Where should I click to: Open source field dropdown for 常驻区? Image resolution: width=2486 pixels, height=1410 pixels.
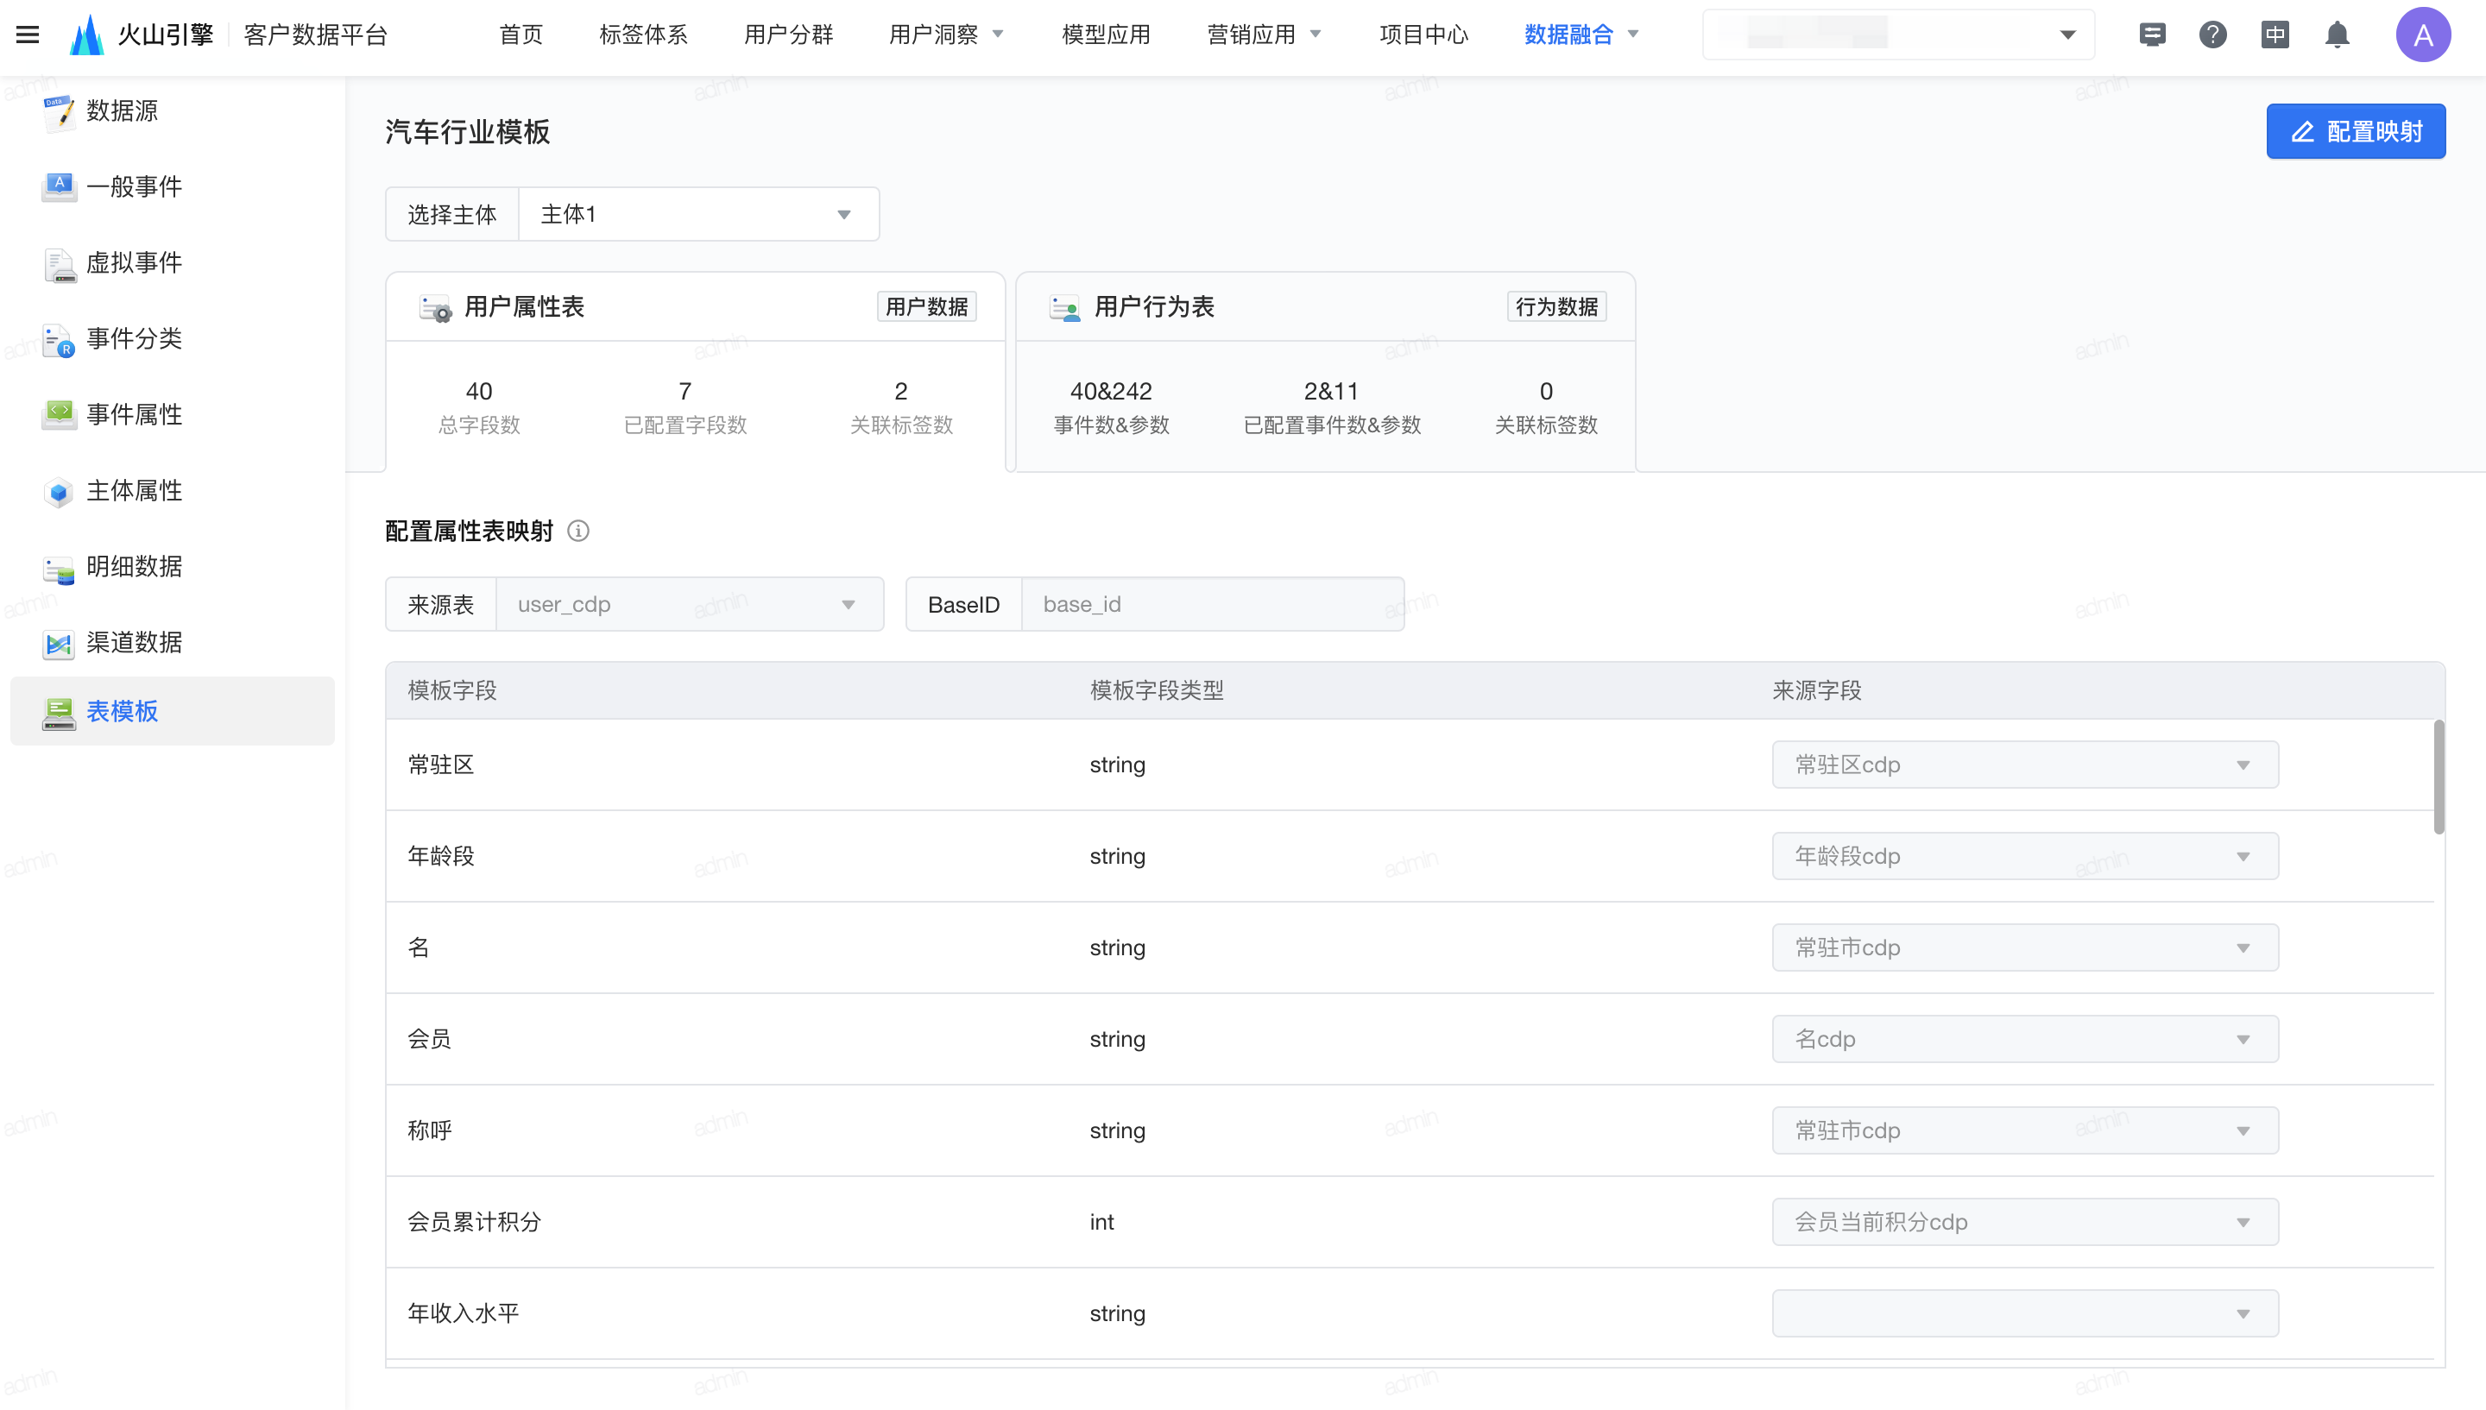(2025, 765)
